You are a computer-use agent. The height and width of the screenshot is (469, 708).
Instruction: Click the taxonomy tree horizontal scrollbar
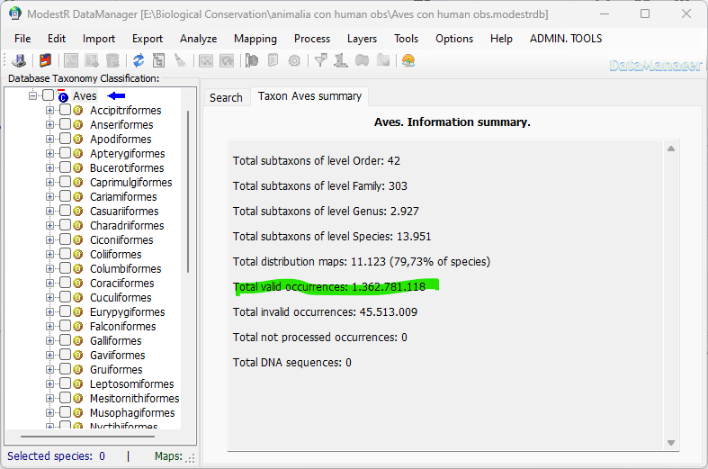tap(87, 437)
